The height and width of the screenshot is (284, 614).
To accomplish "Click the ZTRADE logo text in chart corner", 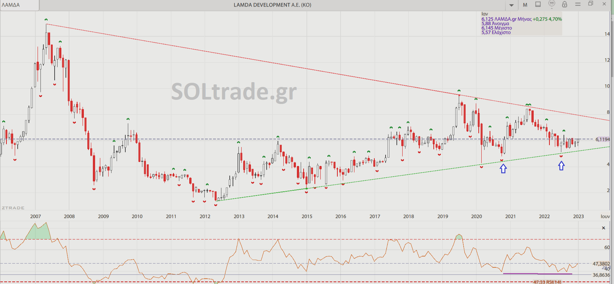I will pyautogui.click(x=13, y=208).
